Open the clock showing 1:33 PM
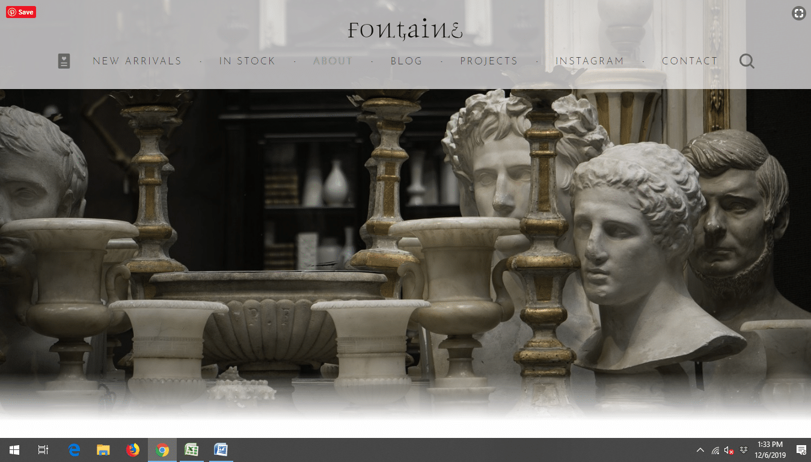 click(770, 450)
